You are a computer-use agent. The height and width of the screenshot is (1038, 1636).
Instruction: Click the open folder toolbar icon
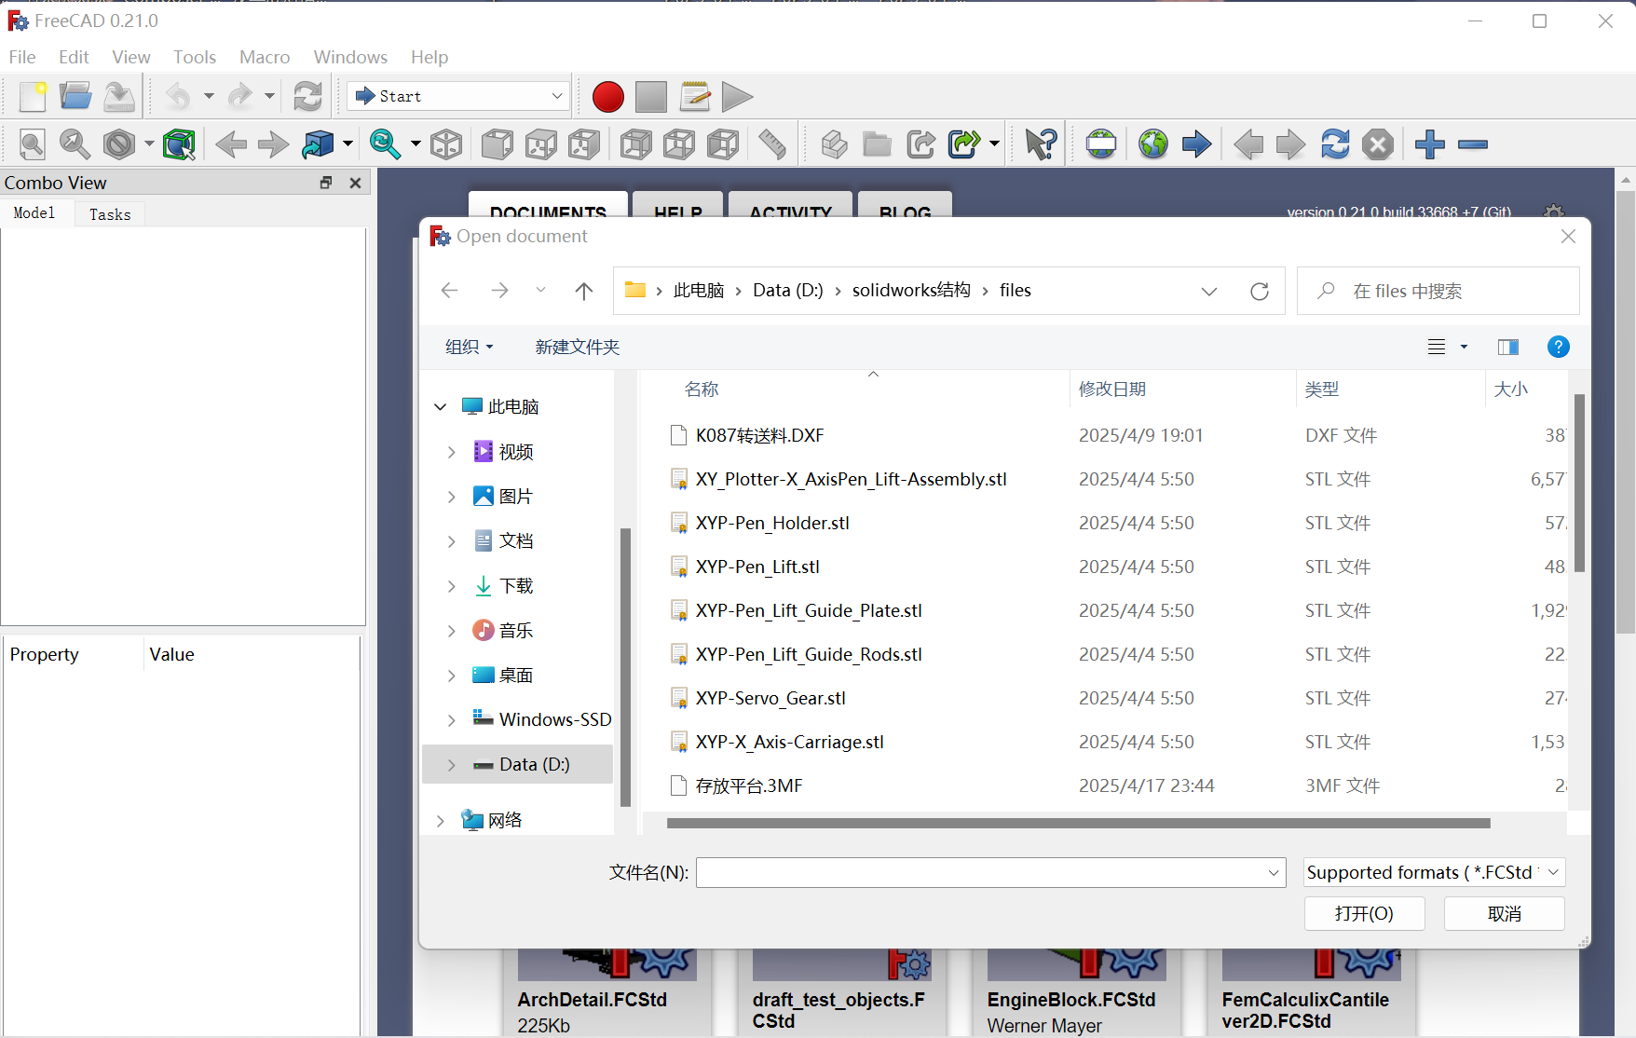click(x=75, y=96)
